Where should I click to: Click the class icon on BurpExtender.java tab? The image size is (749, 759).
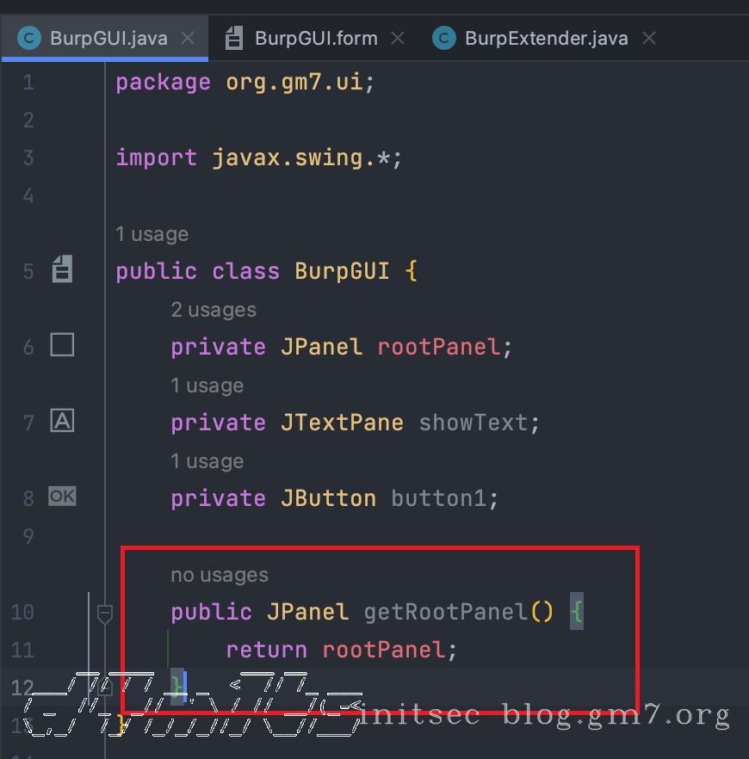444,38
